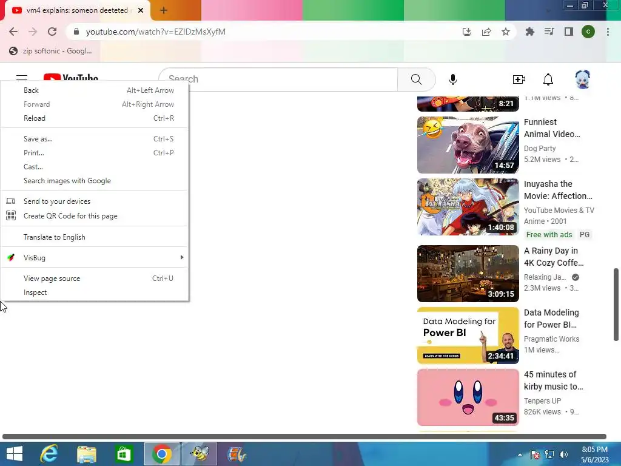Open the Windows Store taskbar icon
Screen dimensions: 621x466
[124, 454]
